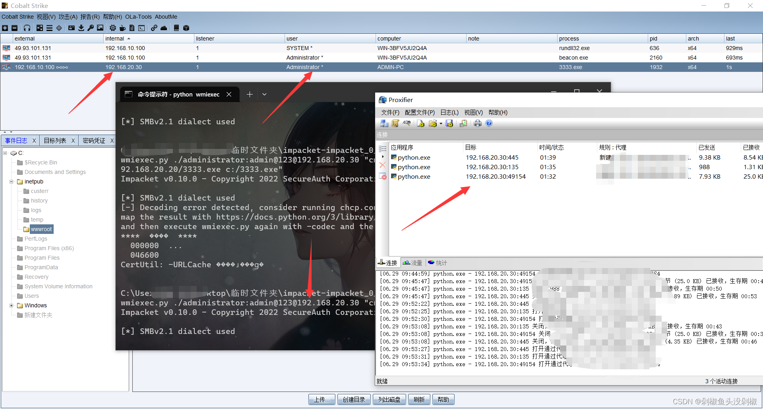The height and width of the screenshot is (409, 763).
Task: Open Name Resolution .com icon in Proxifier
Action: [x=407, y=123]
